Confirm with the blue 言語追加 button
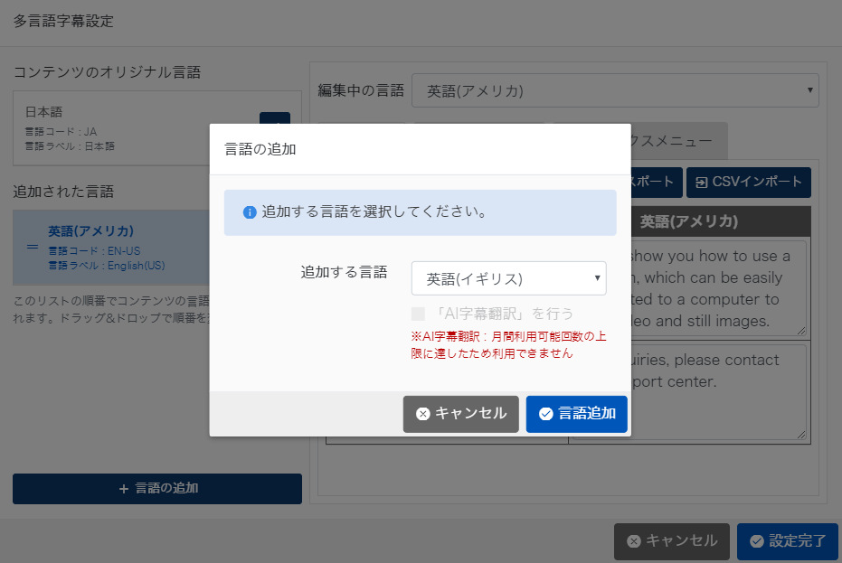Screen dimensions: 842x563 [x=576, y=414]
